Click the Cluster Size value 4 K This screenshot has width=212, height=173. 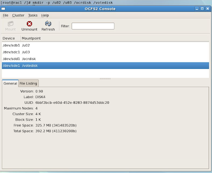(x=38, y=114)
